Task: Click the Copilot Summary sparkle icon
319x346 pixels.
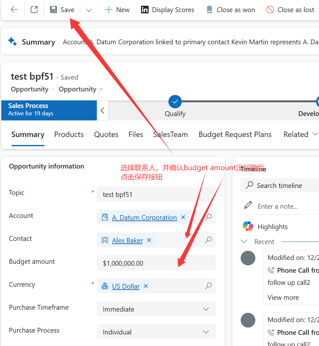Action: (12, 41)
